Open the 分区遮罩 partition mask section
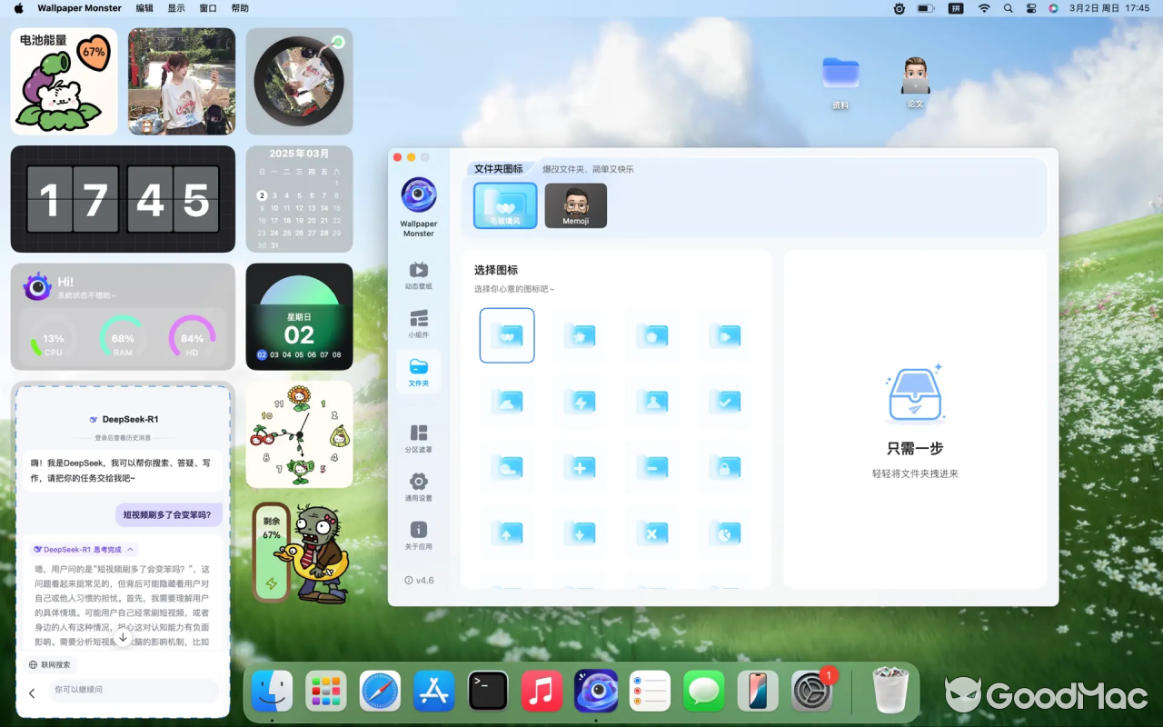This screenshot has width=1163, height=727. 418,438
